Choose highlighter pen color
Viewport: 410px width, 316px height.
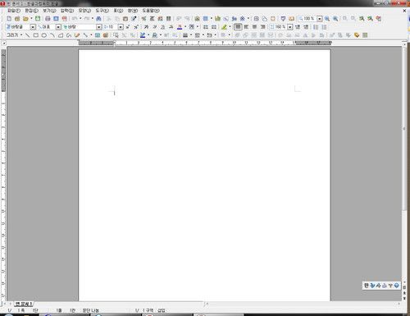[224, 27]
